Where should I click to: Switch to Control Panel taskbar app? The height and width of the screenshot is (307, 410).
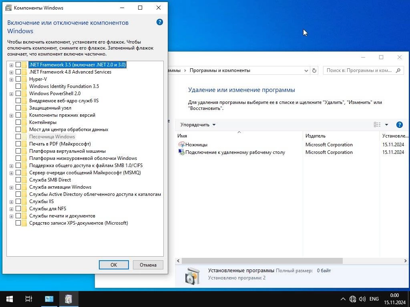coord(49,299)
